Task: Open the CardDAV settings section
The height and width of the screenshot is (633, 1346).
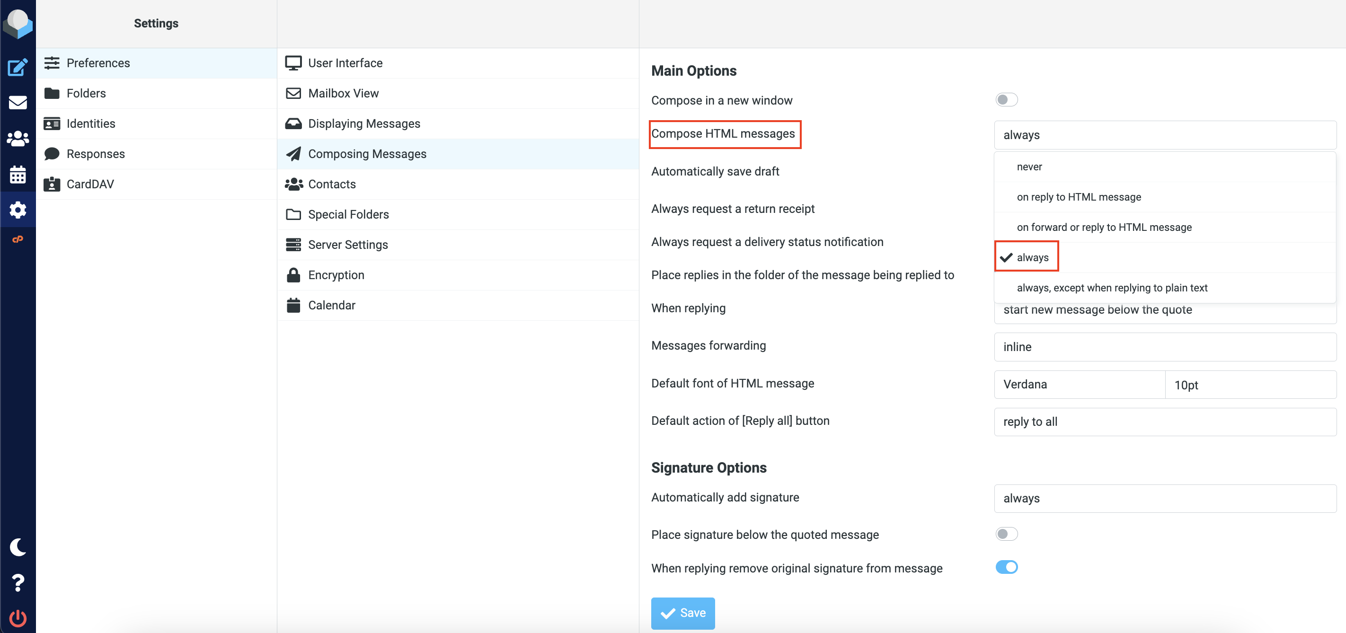Action: tap(156, 184)
